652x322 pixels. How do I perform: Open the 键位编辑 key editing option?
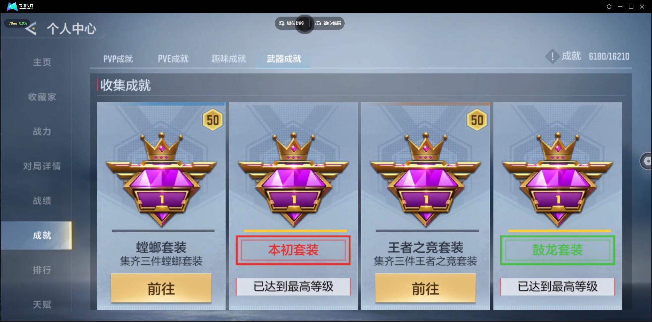coord(328,23)
